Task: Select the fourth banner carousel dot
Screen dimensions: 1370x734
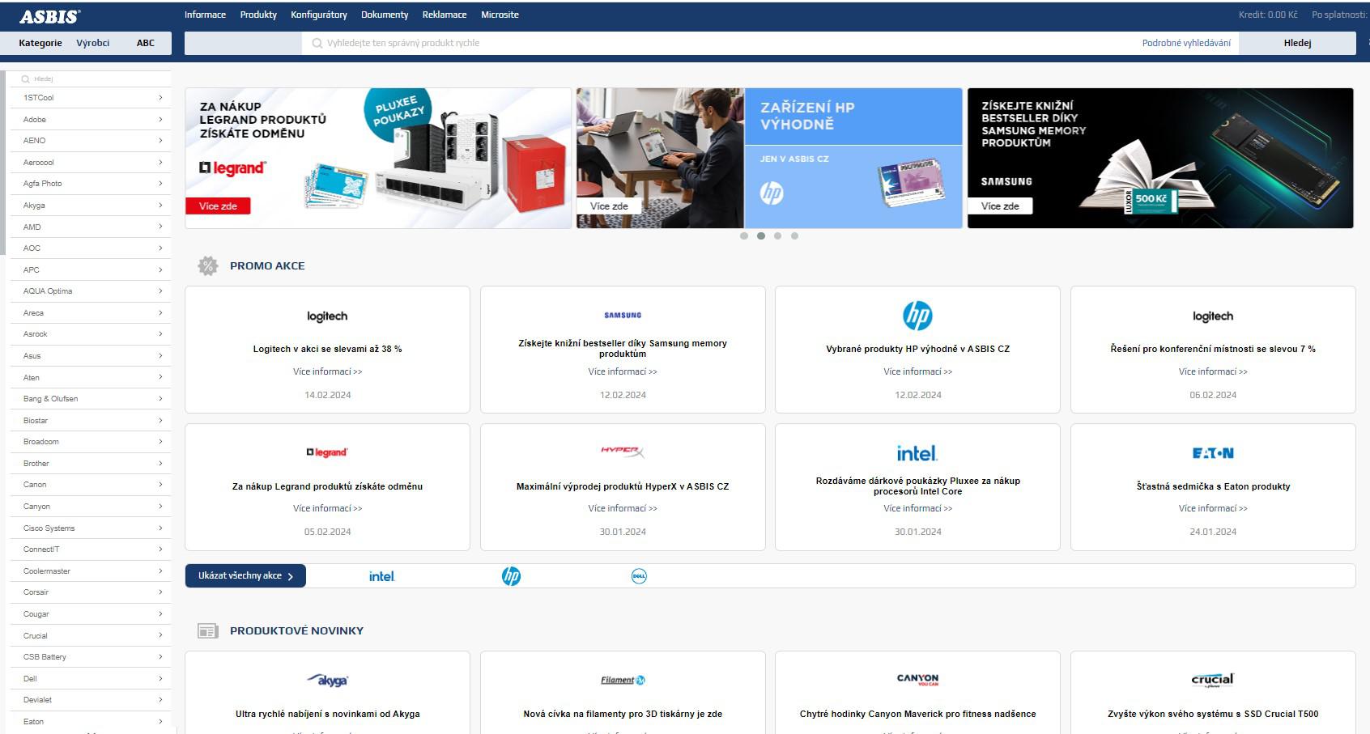Action: click(795, 236)
